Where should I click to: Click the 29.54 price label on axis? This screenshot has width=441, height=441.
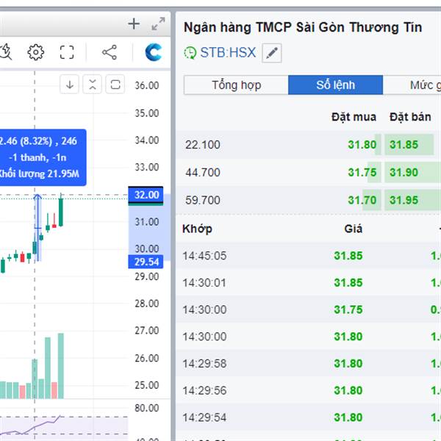pos(146,262)
